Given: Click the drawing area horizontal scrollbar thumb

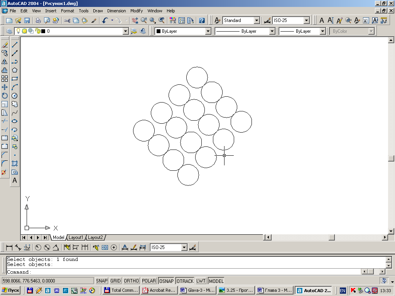Looking at the screenshot, I should point(332,237).
